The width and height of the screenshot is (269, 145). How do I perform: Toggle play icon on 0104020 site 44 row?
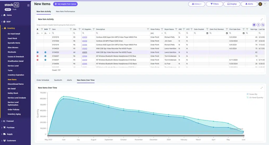(45, 52)
